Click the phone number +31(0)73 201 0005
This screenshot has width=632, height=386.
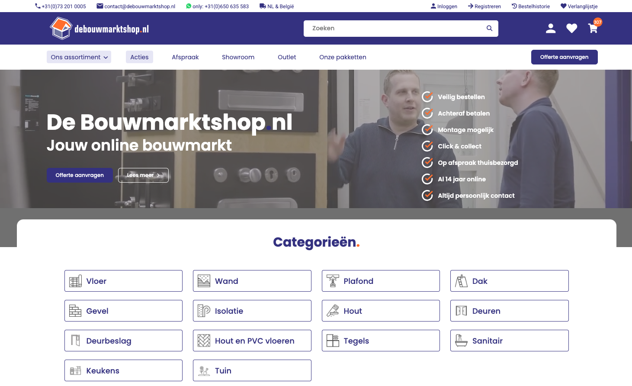61,6
